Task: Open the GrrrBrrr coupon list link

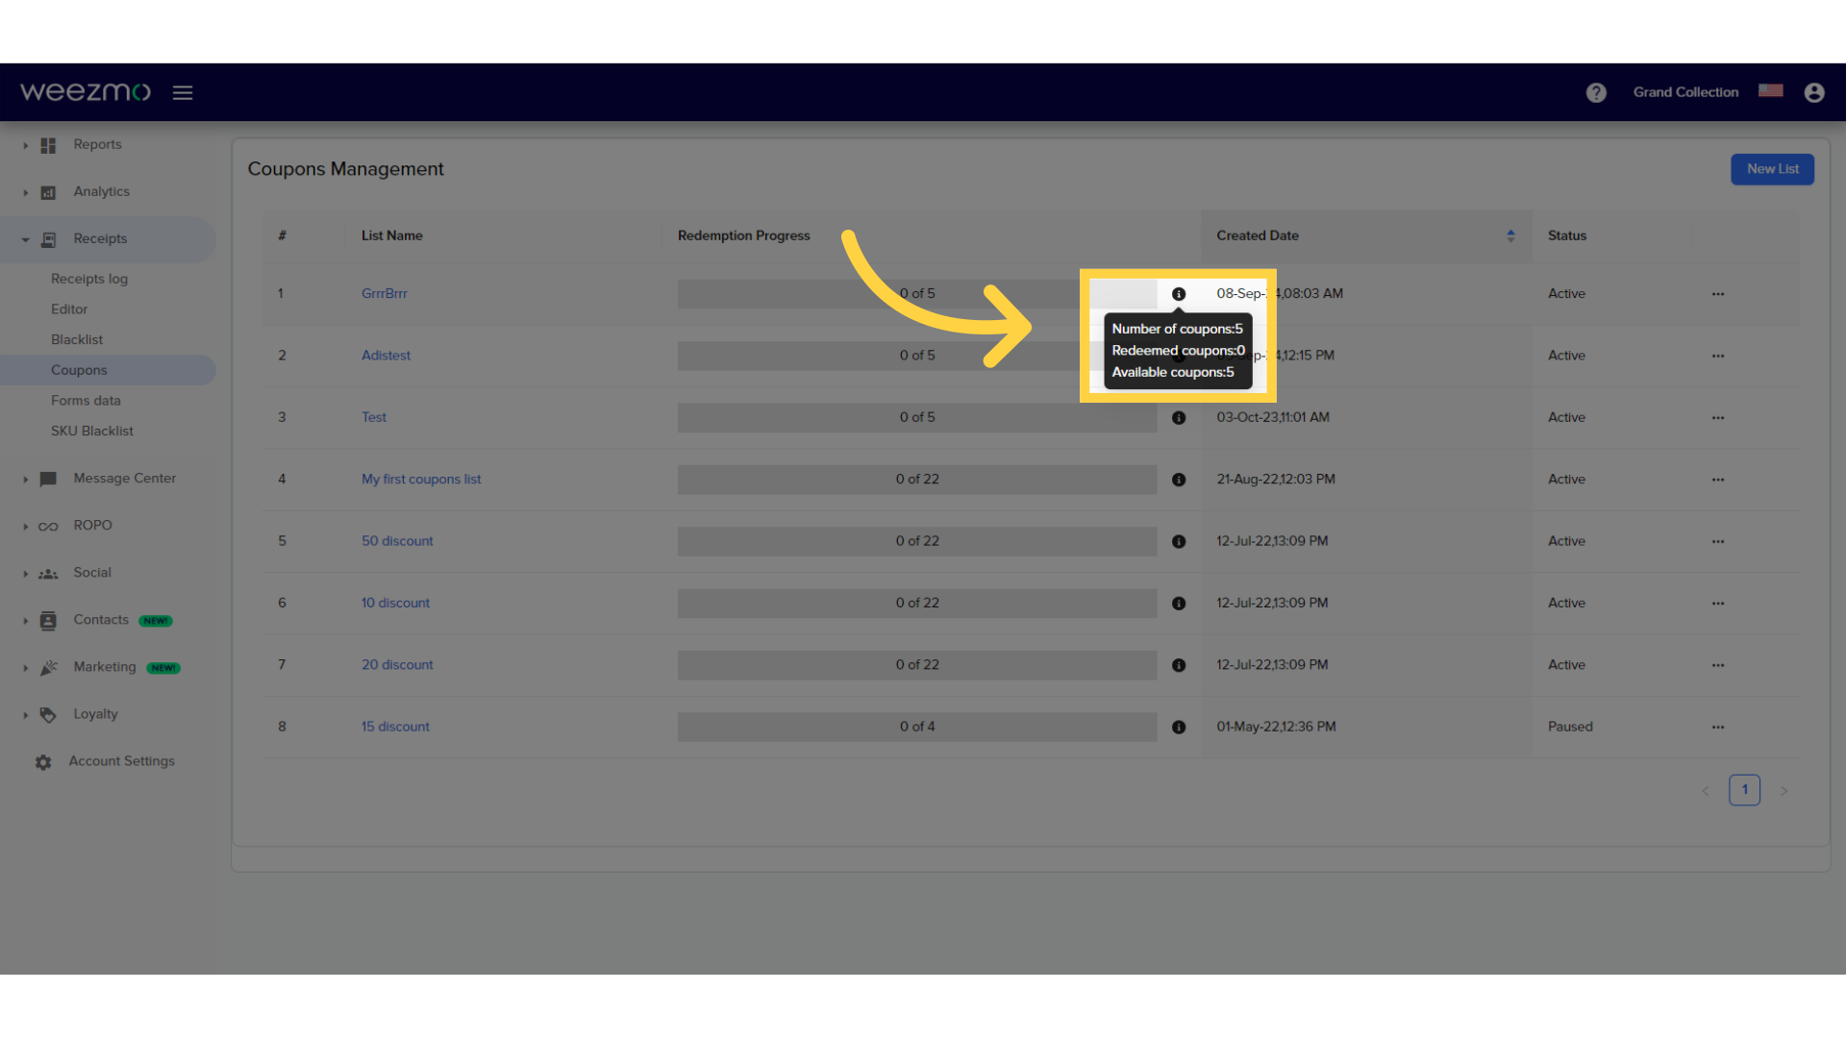Action: [385, 293]
